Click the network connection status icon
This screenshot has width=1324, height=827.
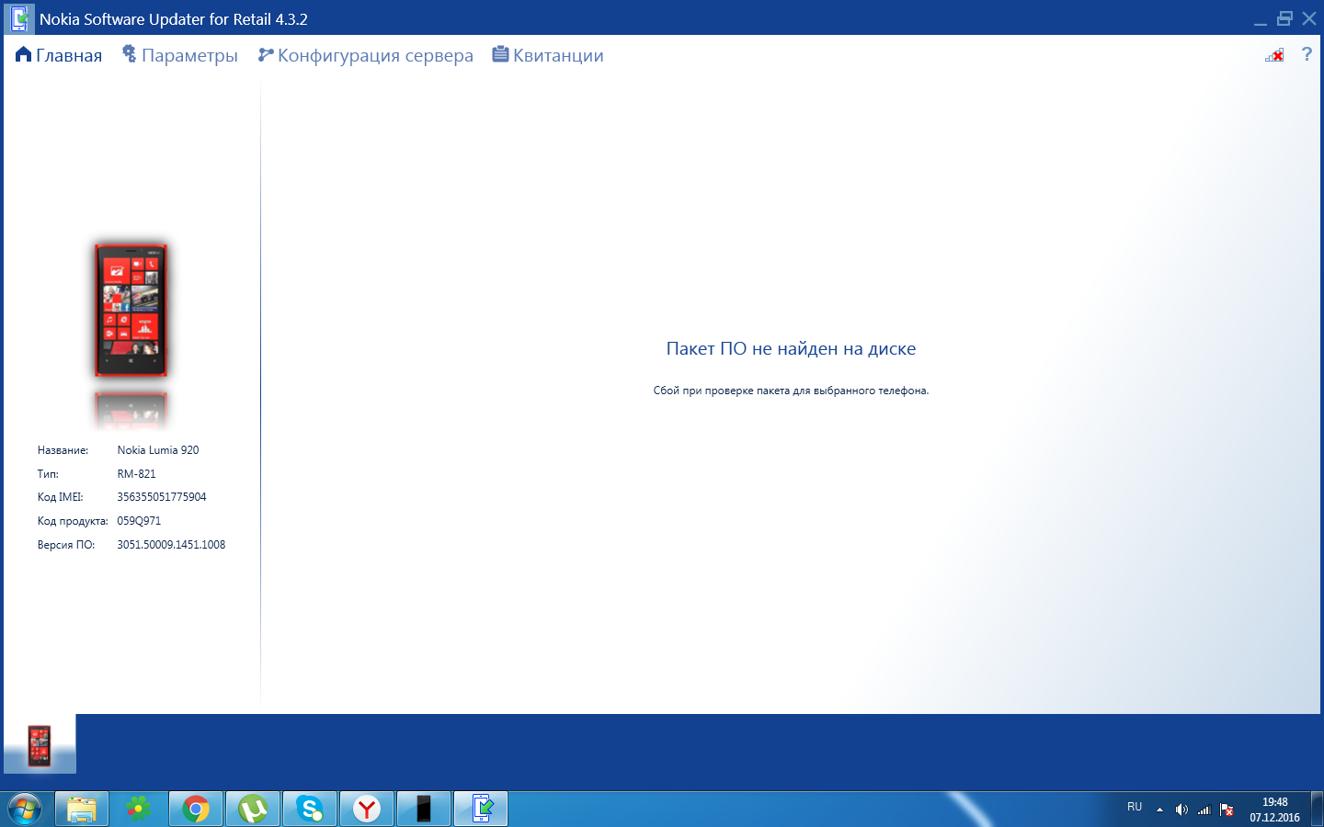tap(1274, 56)
